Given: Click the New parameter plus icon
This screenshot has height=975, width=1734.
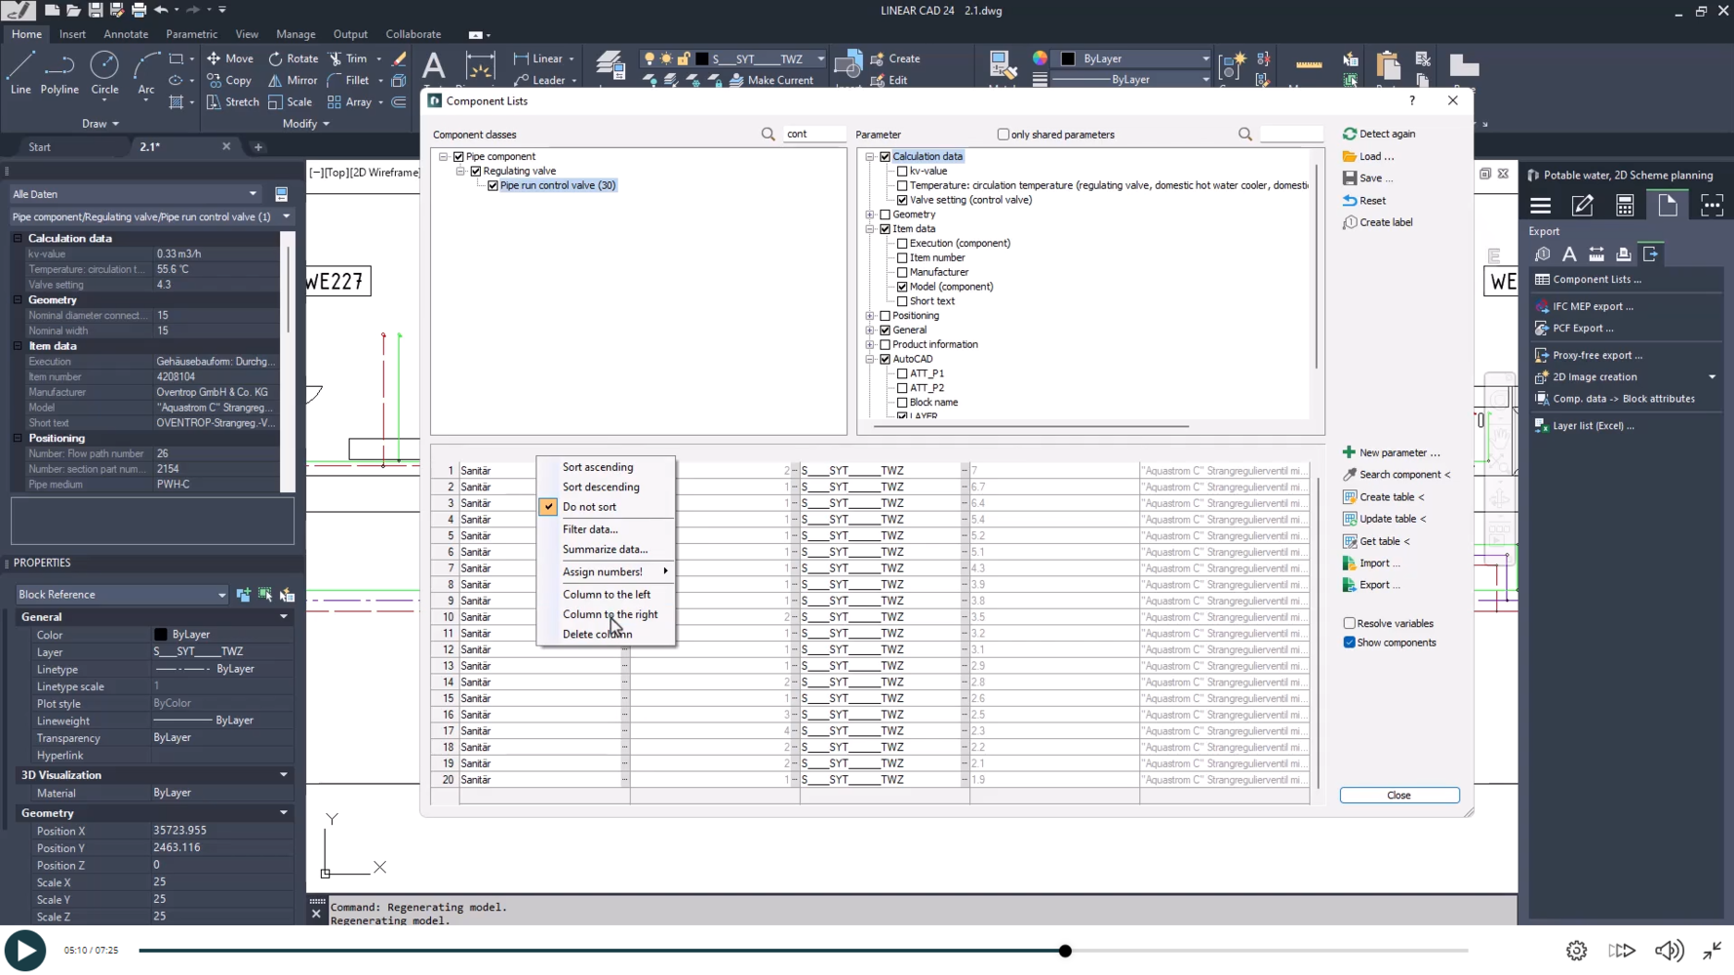Looking at the screenshot, I should 1349,452.
